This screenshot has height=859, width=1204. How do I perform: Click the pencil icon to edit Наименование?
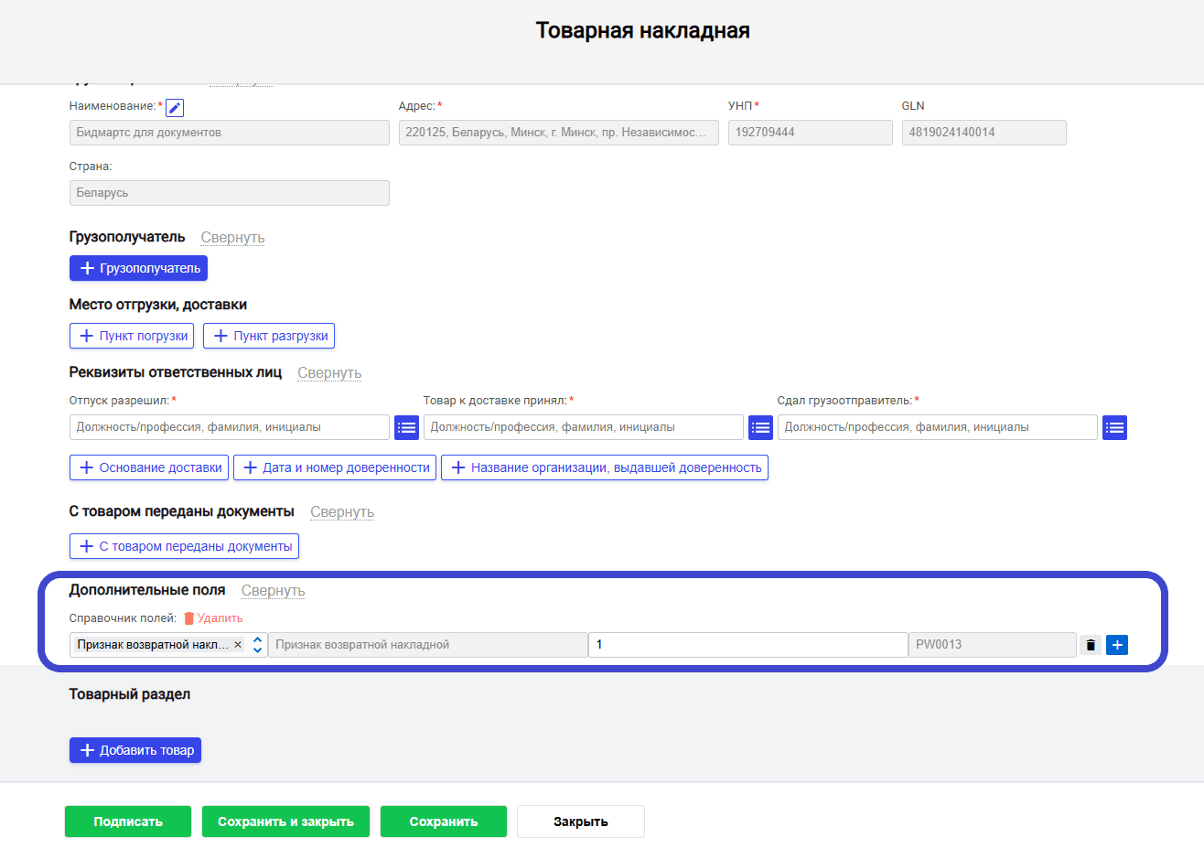[x=174, y=107]
